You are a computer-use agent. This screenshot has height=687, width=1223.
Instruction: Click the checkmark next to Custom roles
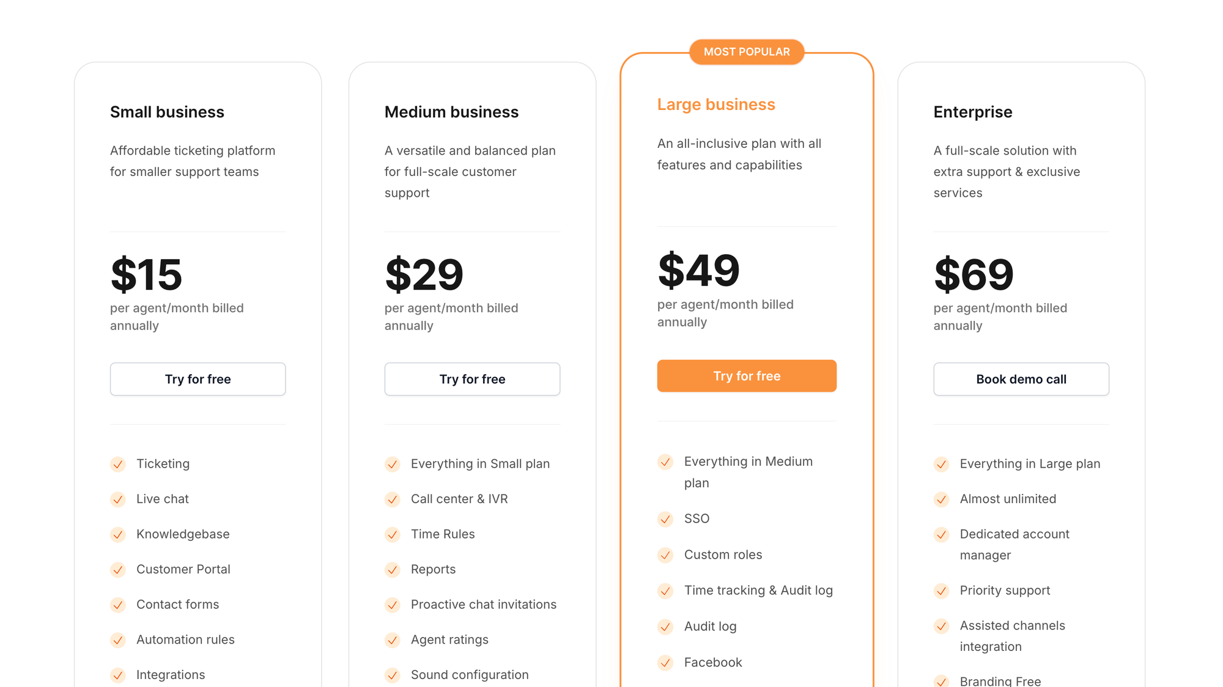pyautogui.click(x=665, y=556)
